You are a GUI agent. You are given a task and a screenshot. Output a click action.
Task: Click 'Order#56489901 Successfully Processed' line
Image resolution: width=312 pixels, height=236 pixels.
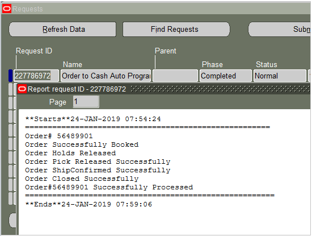pos(109,187)
